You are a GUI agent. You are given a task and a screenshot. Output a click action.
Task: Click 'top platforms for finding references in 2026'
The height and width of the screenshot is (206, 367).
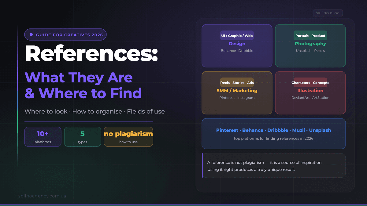coord(274,138)
